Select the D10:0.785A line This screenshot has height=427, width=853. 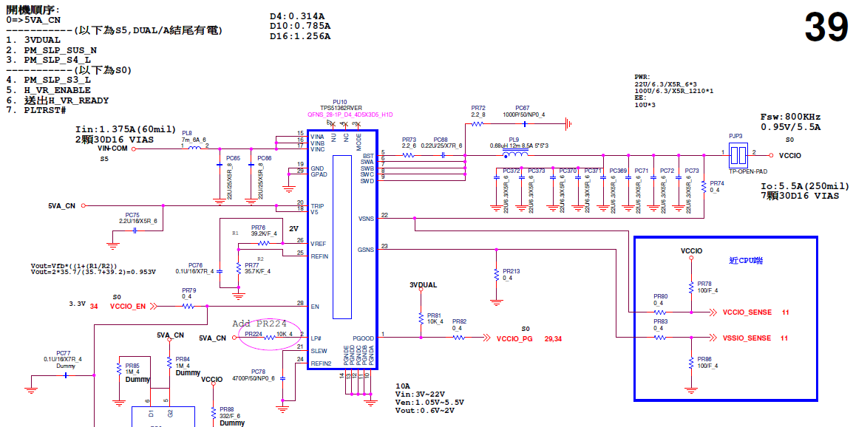(x=300, y=26)
